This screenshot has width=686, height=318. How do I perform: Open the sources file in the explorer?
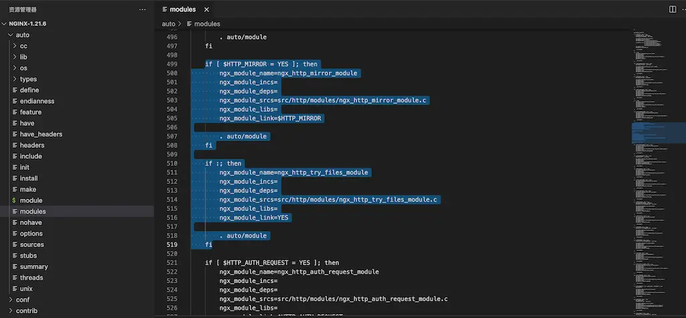click(31, 244)
